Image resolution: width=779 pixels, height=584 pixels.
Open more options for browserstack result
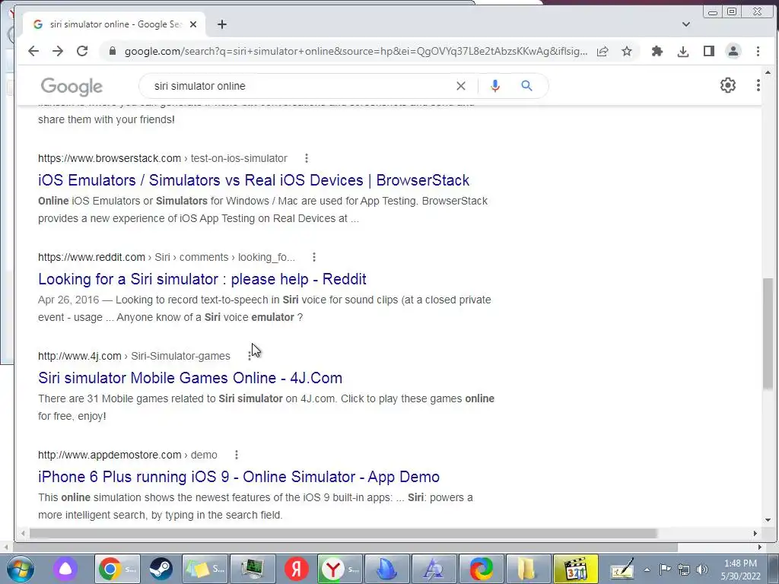coord(307,158)
